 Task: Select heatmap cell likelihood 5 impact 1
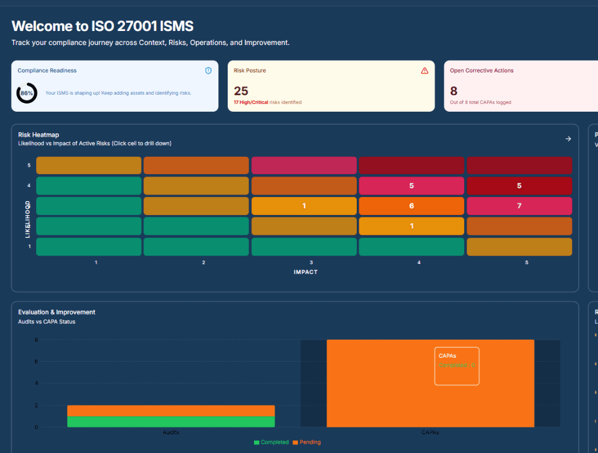(89, 165)
